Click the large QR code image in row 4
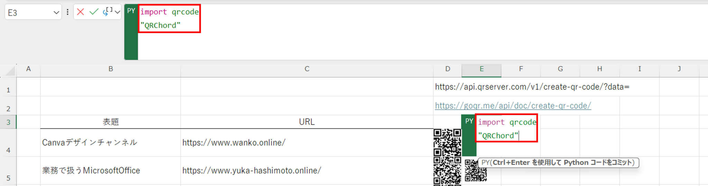708x186 pixels. pos(447,143)
